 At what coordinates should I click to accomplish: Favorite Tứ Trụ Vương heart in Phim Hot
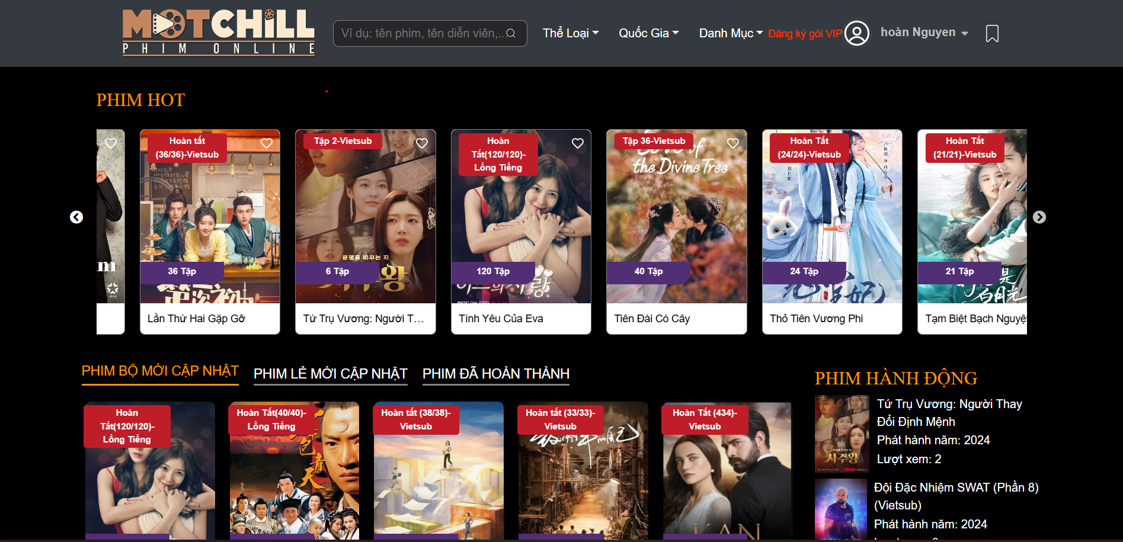point(422,143)
